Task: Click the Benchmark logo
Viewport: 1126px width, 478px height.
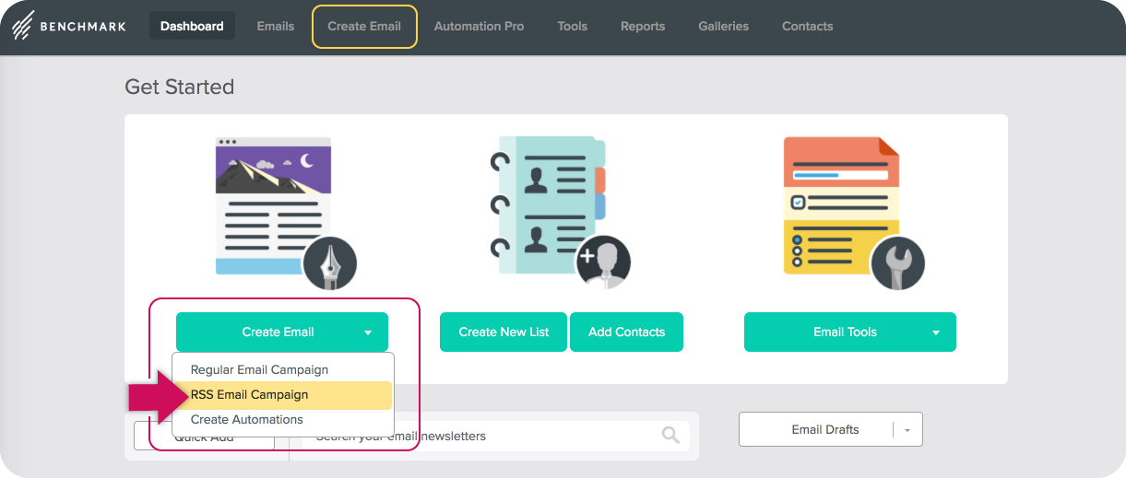Action: click(x=69, y=26)
